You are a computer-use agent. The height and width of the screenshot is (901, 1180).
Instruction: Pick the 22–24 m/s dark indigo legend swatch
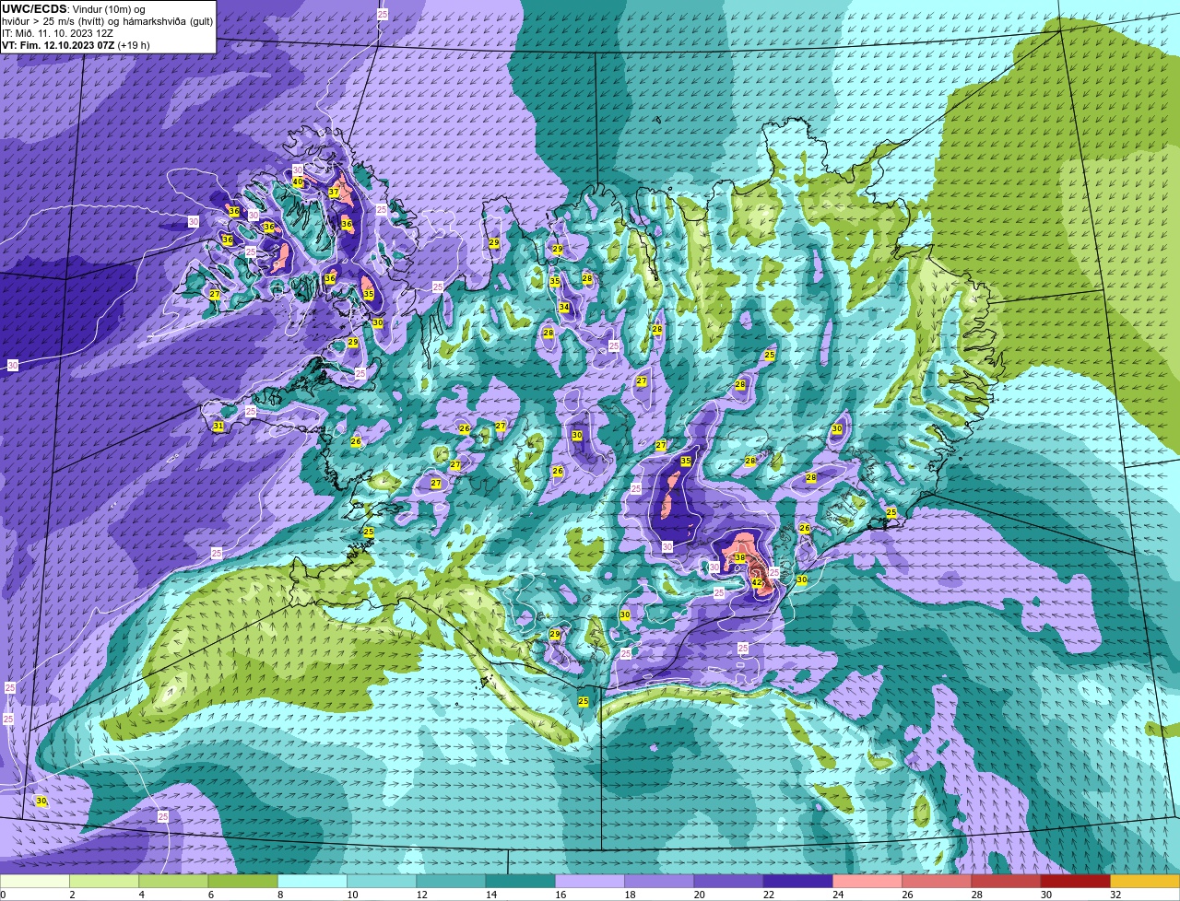click(798, 881)
